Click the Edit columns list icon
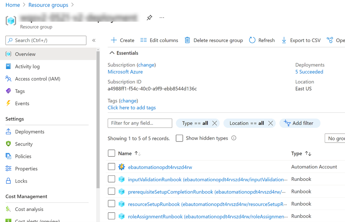The height and width of the screenshot is (222, 345). (x=143, y=40)
